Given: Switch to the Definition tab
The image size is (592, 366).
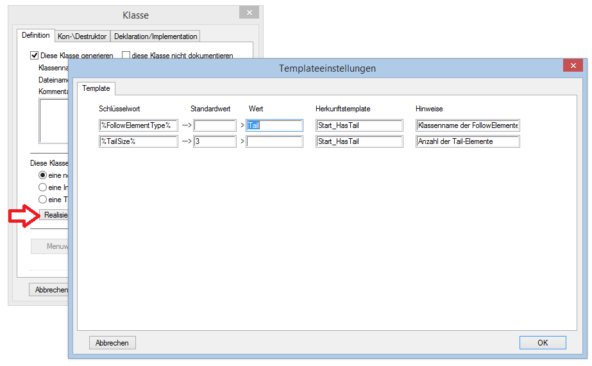Looking at the screenshot, I should 36,36.
